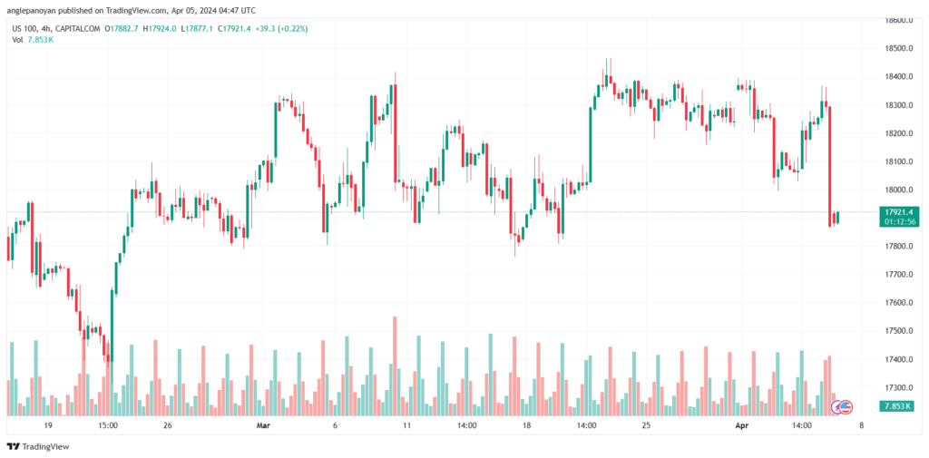Click the economic event flag icon
Screen dimensions: 929x458
844,406
